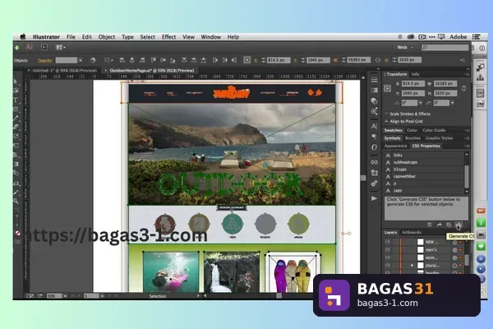This screenshot has width=493, height=329.
Task: Click the search field in application bar
Action: click(445, 47)
